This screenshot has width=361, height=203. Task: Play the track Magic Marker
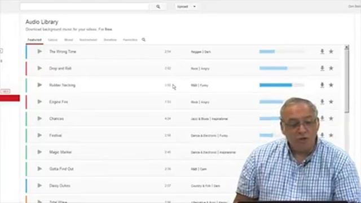39,152
